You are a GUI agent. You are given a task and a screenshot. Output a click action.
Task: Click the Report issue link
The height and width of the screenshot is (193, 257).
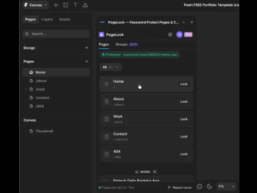coord(179,188)
